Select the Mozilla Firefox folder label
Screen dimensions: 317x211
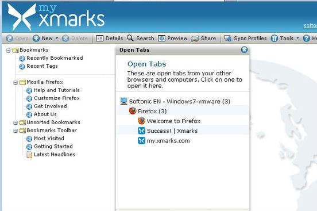pos(45,82)
